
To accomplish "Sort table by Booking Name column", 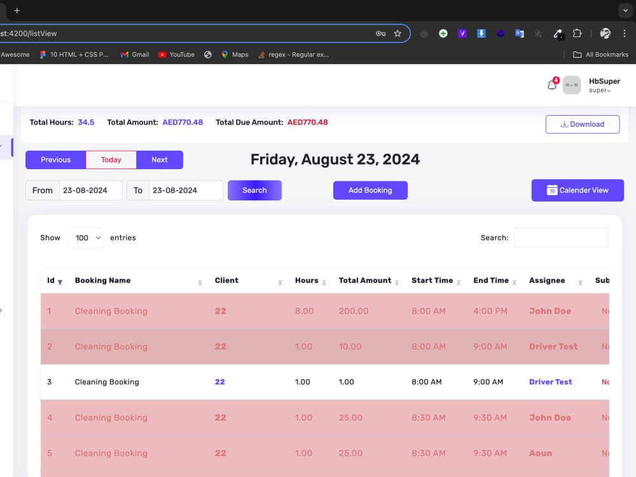I will pyautogui.click(x=138, y=280).
